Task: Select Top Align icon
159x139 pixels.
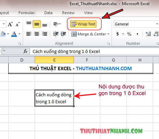Action: click(29, 23)
